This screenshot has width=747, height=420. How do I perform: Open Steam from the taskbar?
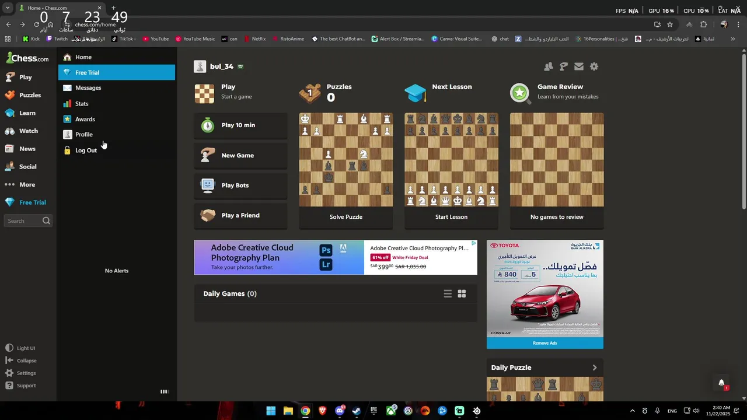click(357, 411)
